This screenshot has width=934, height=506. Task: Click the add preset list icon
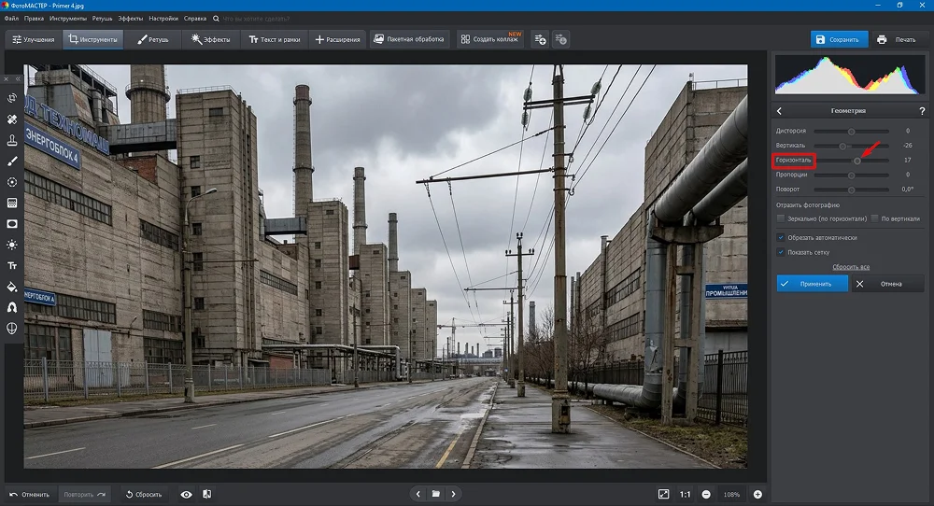pyautogui.click(x=540, y=39)
